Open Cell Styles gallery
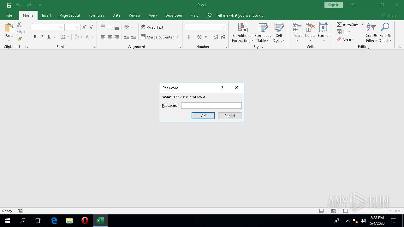The height and width of the screenshot is (227, 404). 279,32
